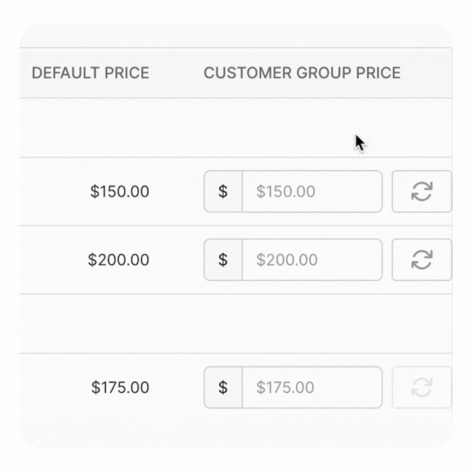
Task: Focus the customer group price field showing $150.00
Action: [x=312, y=191]
